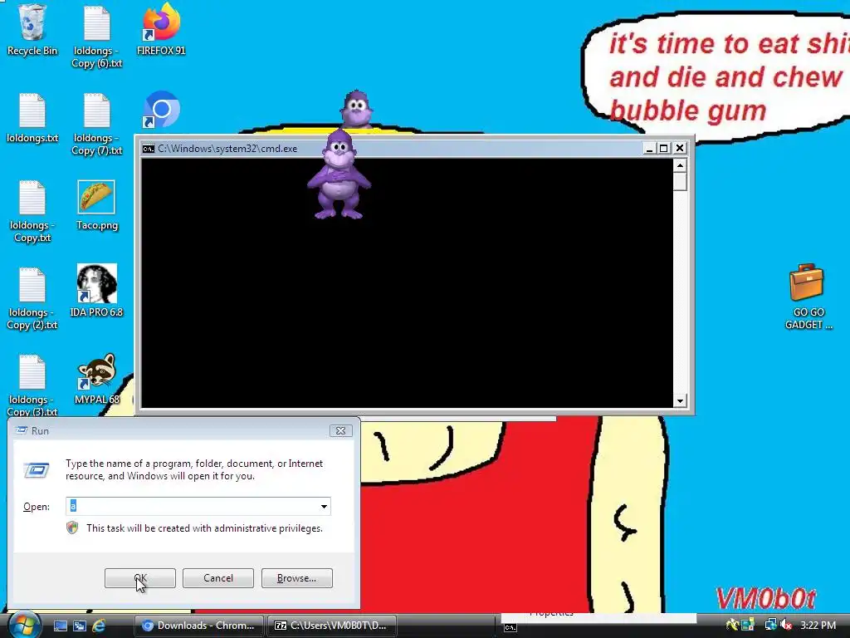Click Show Desktop quick launch icon
850x638 pixels.
[60, 626]
